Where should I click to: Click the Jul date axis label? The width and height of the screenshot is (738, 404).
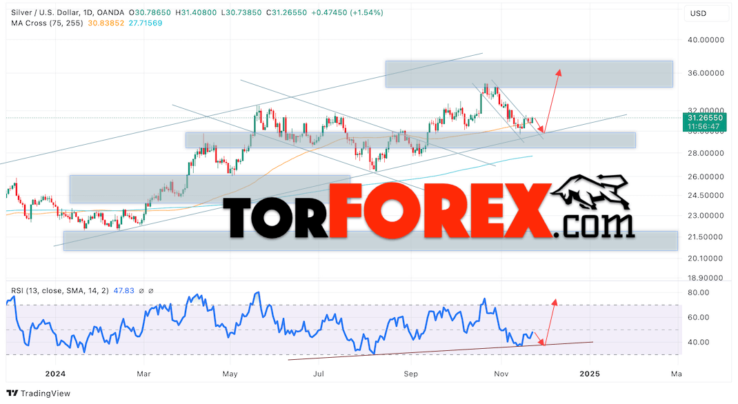tap(319, 374)
